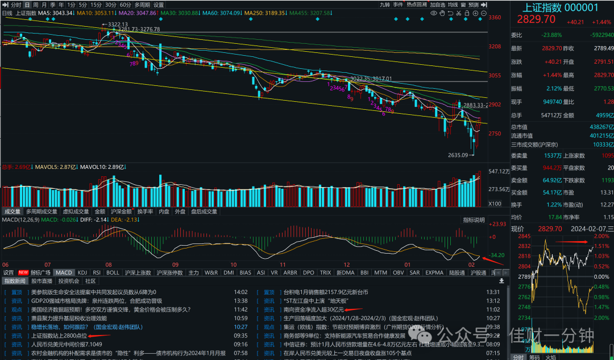This screenshot has height=360, width=614.
Task: Select the KDJ indicator tab
Action: click(82, 272)
